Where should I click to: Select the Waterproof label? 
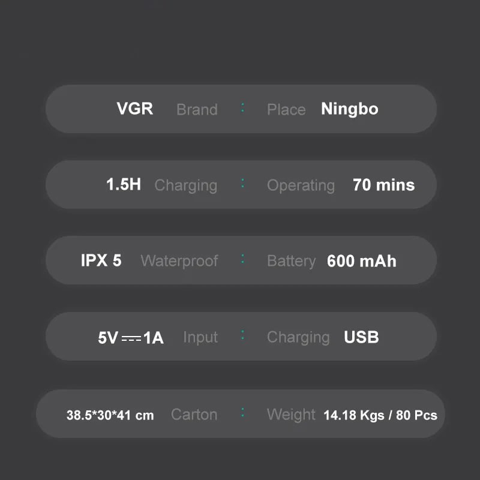coord(179,261)
